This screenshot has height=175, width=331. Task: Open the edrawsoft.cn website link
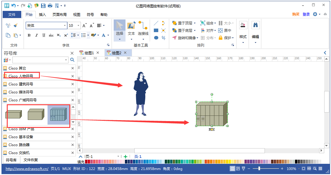click(x=27, y=169)
